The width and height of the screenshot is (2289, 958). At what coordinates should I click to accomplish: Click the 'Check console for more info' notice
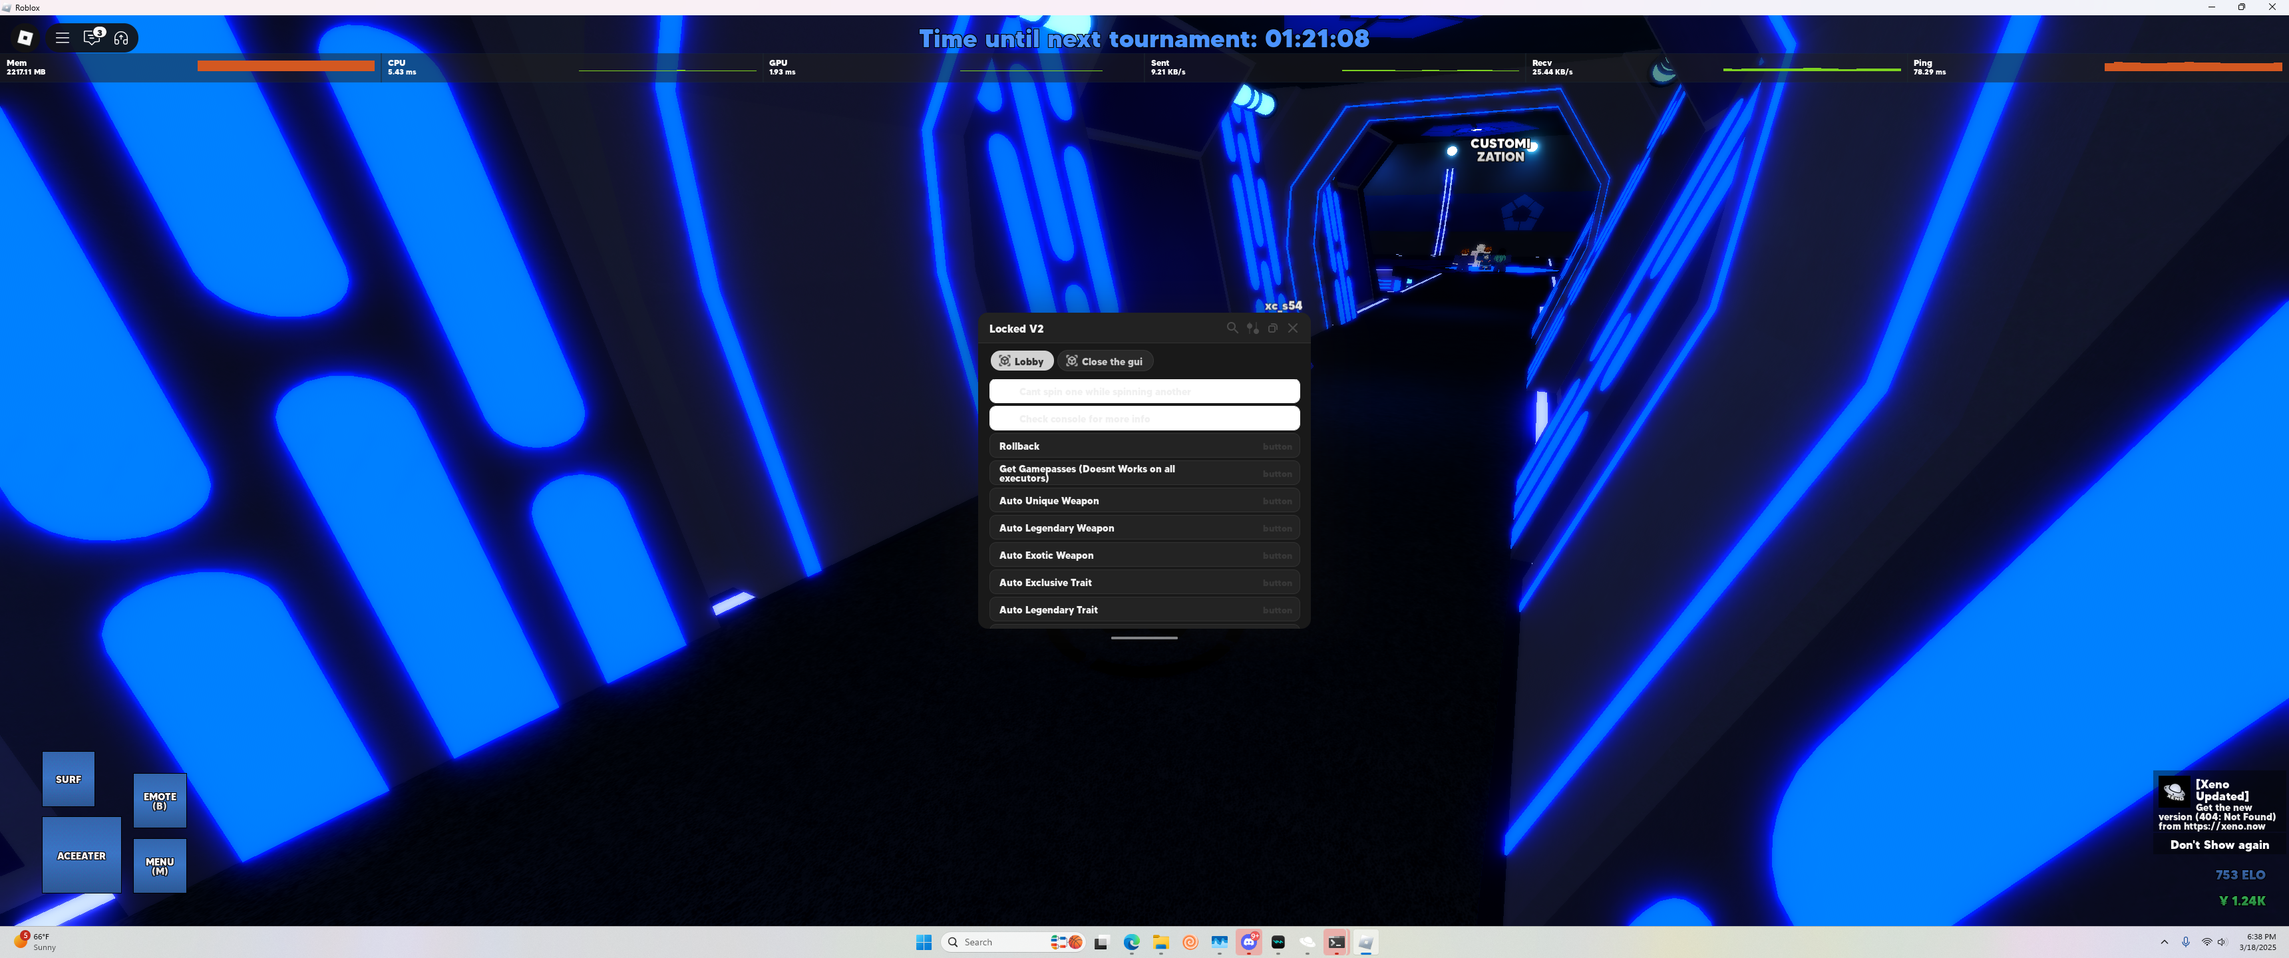(1144, 418)
